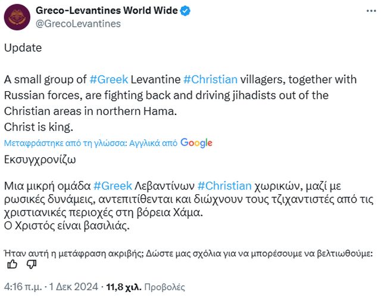Click the #Christian hashtag in the English text
Screen dimensions: 381x298
[x=210, y=79]
